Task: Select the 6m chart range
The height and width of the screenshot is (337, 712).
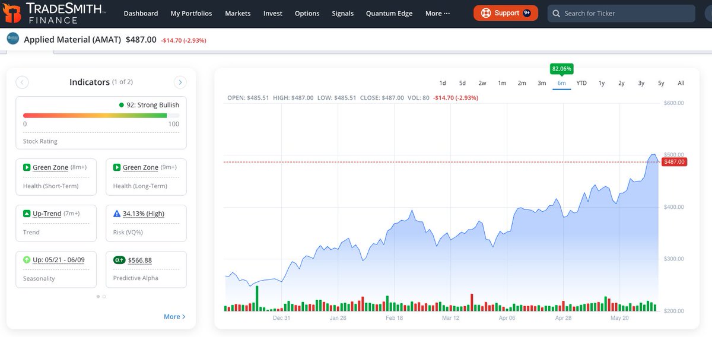Action: (561, 83)
